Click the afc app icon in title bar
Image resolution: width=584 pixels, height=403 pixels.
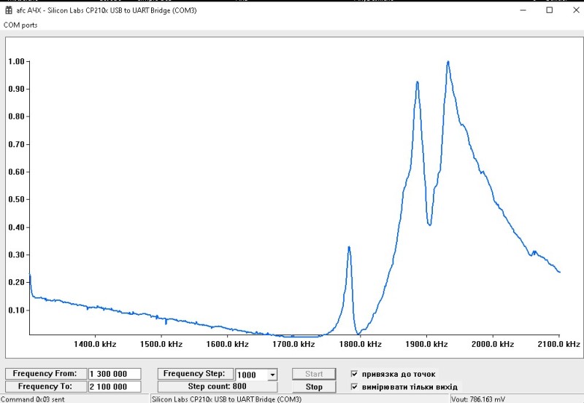point(9,10)
